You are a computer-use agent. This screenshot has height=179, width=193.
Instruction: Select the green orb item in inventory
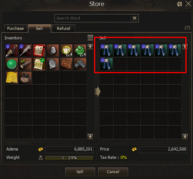coord(12,64)
